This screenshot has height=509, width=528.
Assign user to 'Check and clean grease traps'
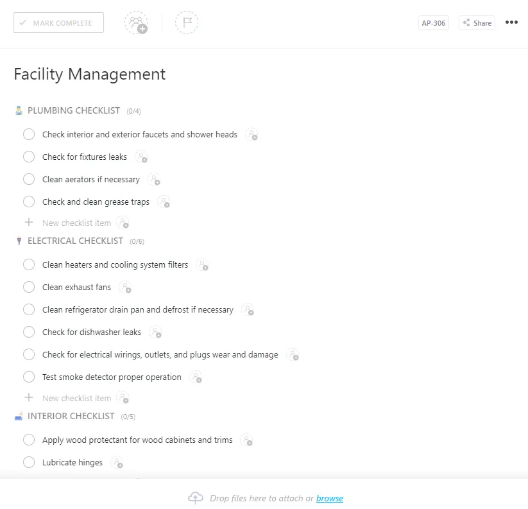(164, 202)
